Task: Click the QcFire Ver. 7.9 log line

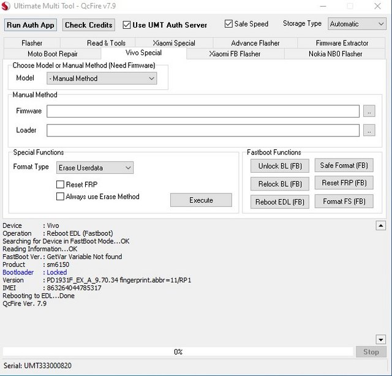Action: pos(24,304)
